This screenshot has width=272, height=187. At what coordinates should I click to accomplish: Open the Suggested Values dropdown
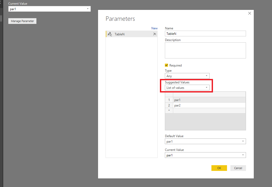[x=187, y=88]
